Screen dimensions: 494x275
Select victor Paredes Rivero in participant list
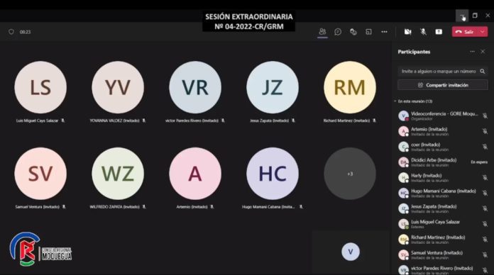click(442, 269)
